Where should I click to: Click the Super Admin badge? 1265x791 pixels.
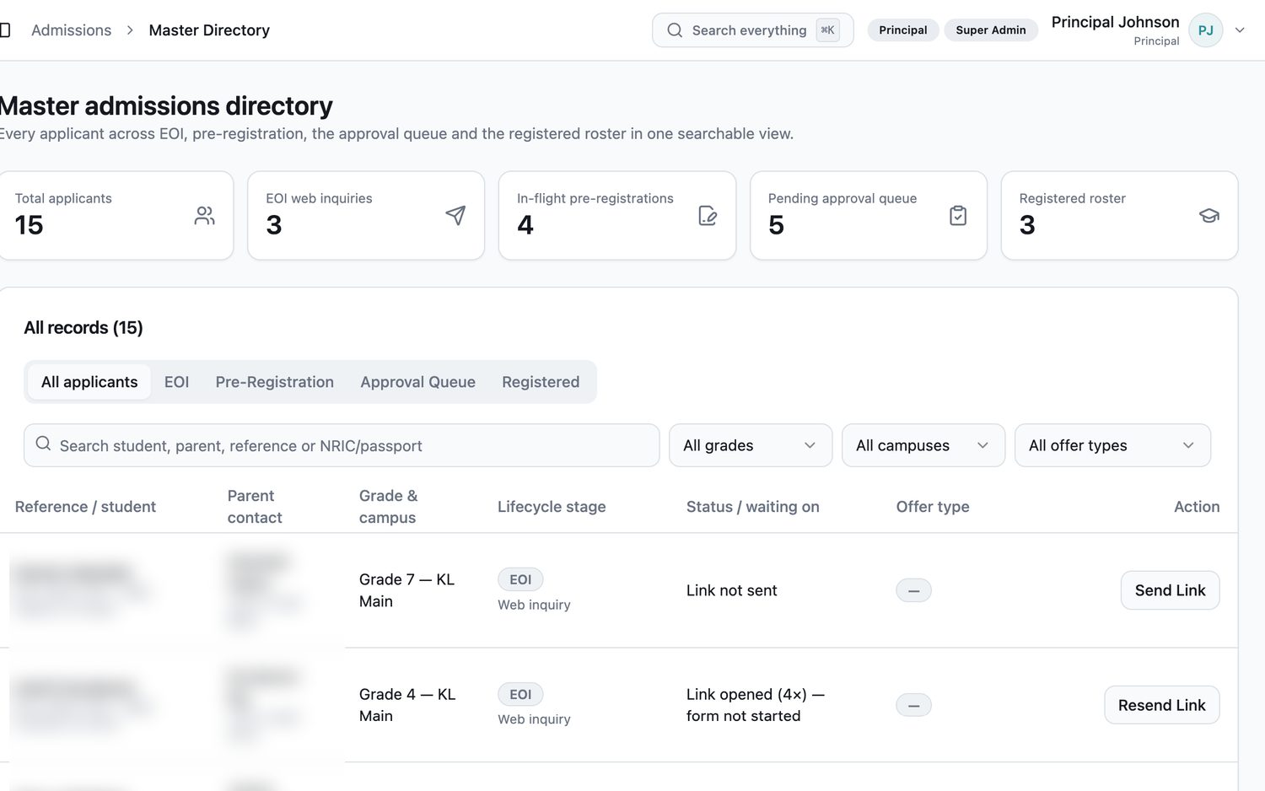pyautogui.click(x=991, y=30)
